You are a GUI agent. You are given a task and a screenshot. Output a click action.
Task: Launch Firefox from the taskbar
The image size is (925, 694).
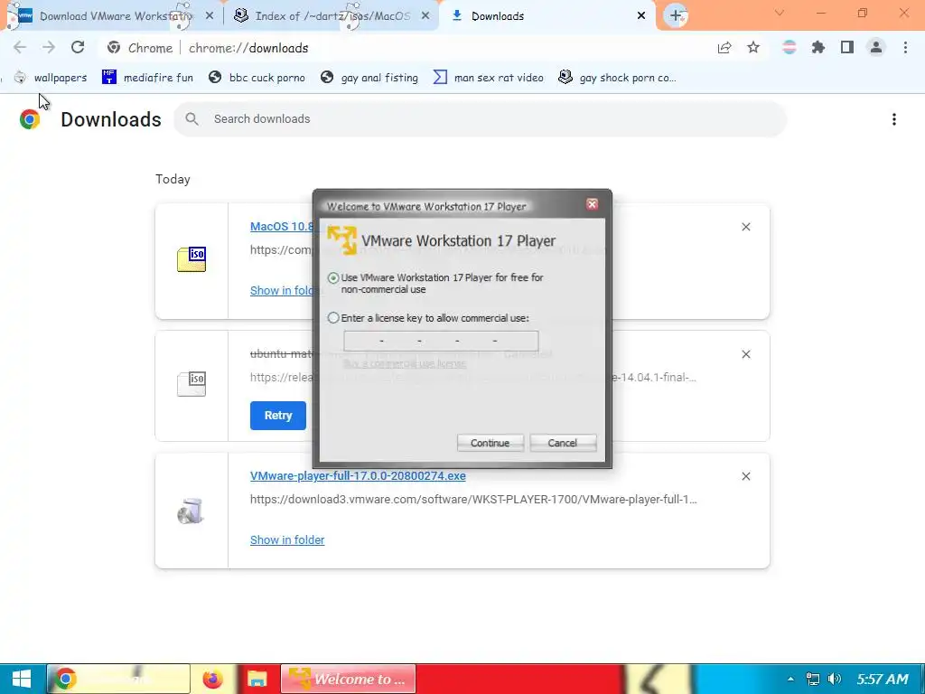(212, 680)
